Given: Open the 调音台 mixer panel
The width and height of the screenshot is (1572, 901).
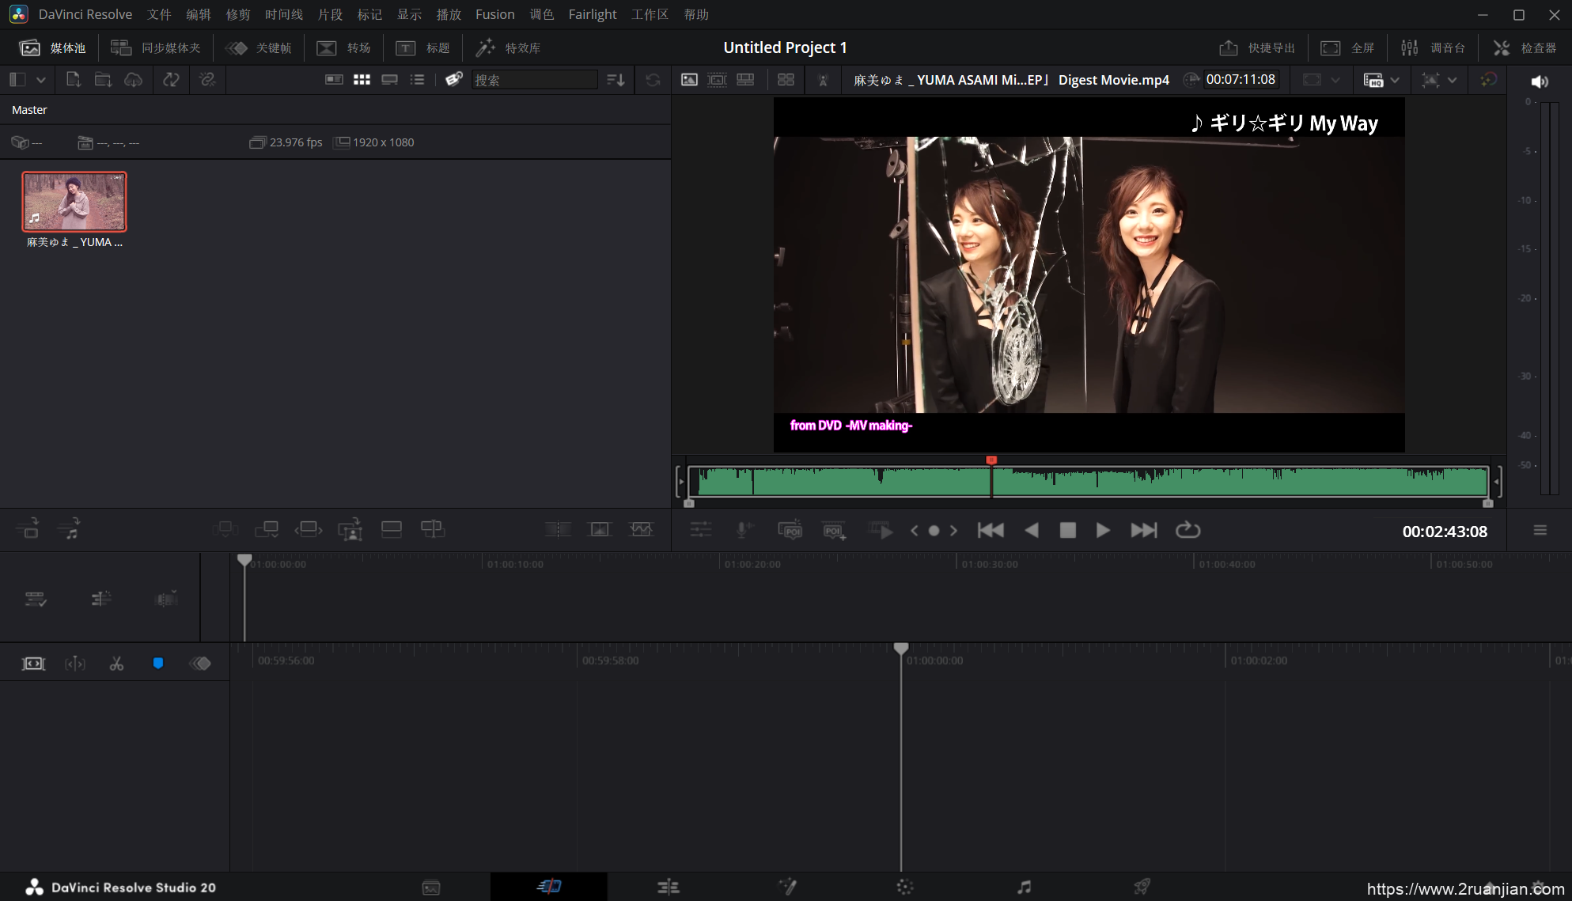Looking at the screenshot, I should (1433, 48).
